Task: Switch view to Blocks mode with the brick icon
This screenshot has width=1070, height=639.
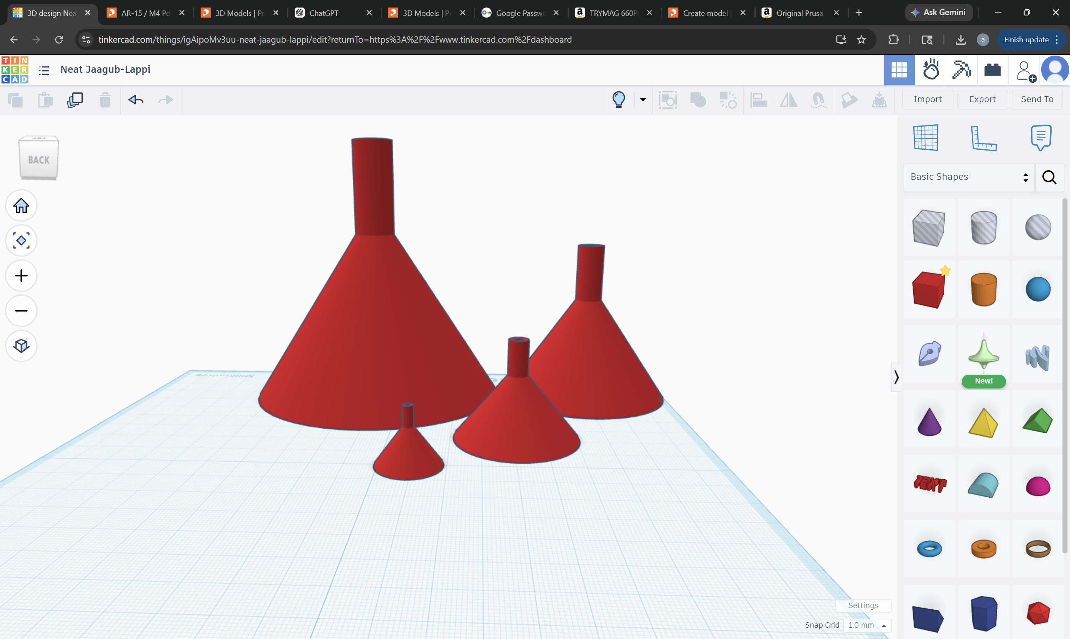Action: 993,70
